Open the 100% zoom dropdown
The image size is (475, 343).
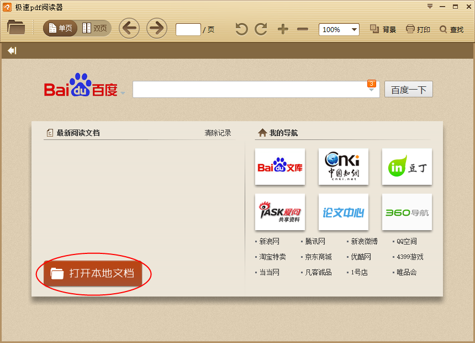[x=339, y=29]
